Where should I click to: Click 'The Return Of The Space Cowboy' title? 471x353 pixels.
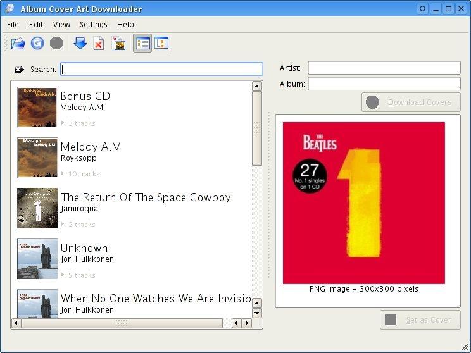click(146, 197)
